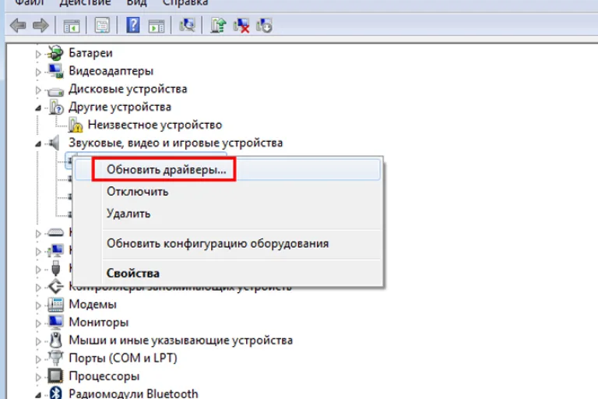
Task: Click the Порты connector icon
Action: [x=56, y=358]
